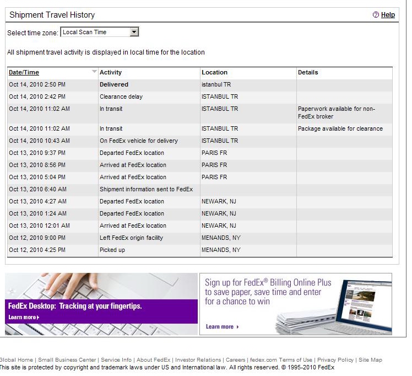412x376 pixels.
Task: Click Oct 12, 2010 4:25 PM entry
Action: coord(37,250)
